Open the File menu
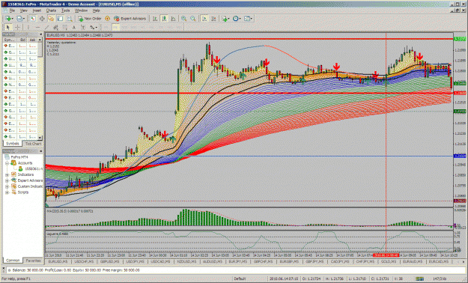Viewport: 468px width, 283px height. pyautogui.click(x=12, y=10)
